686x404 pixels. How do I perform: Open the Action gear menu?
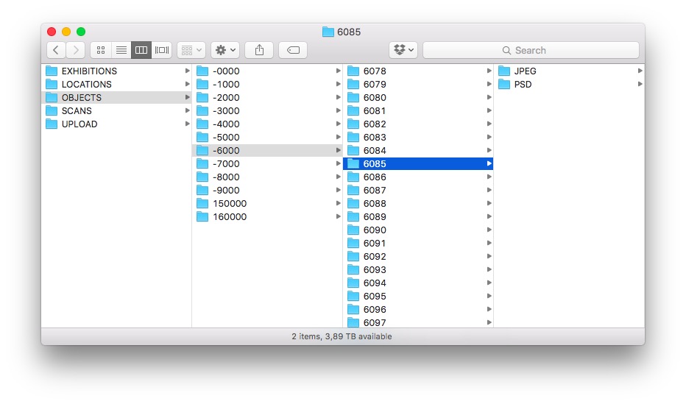[225, 50]
